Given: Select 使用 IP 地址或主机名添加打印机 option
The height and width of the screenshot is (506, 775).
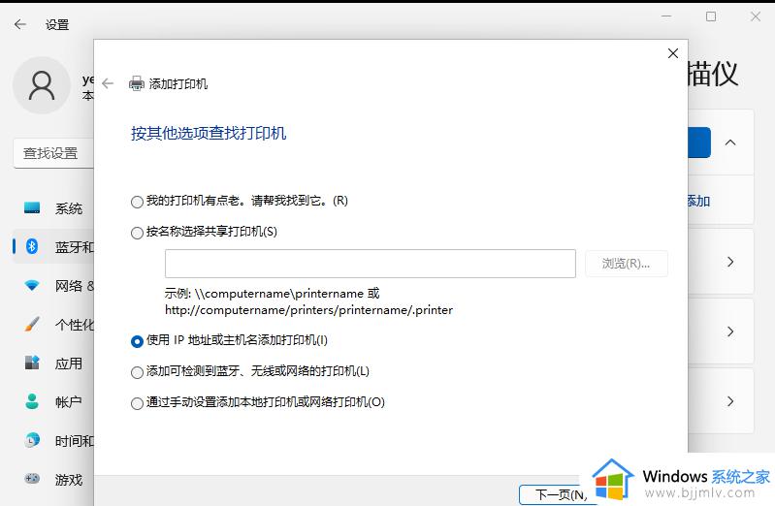Looking at the screenshot, I should click(137, 341).
